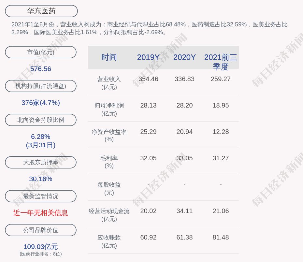
Task: Click the 2020Y column header
Action: (x=184, y=57)
